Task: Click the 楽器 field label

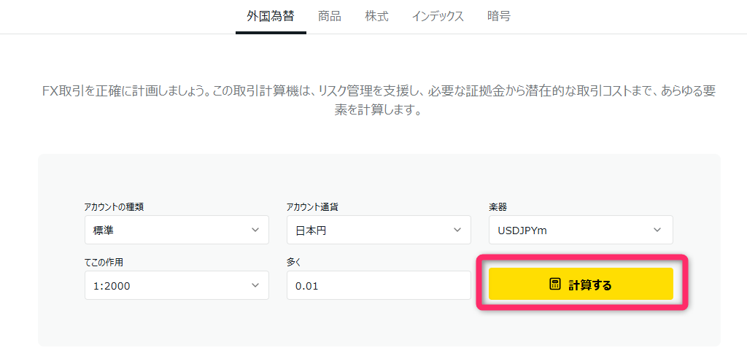Action: (497, 207)
